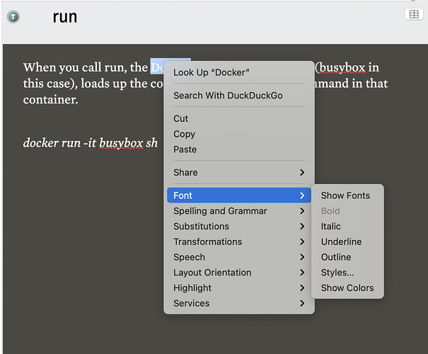Screen dimensions: 428x354
Task: Click the chevron on the Highlight row
Action: coord(302,288)
